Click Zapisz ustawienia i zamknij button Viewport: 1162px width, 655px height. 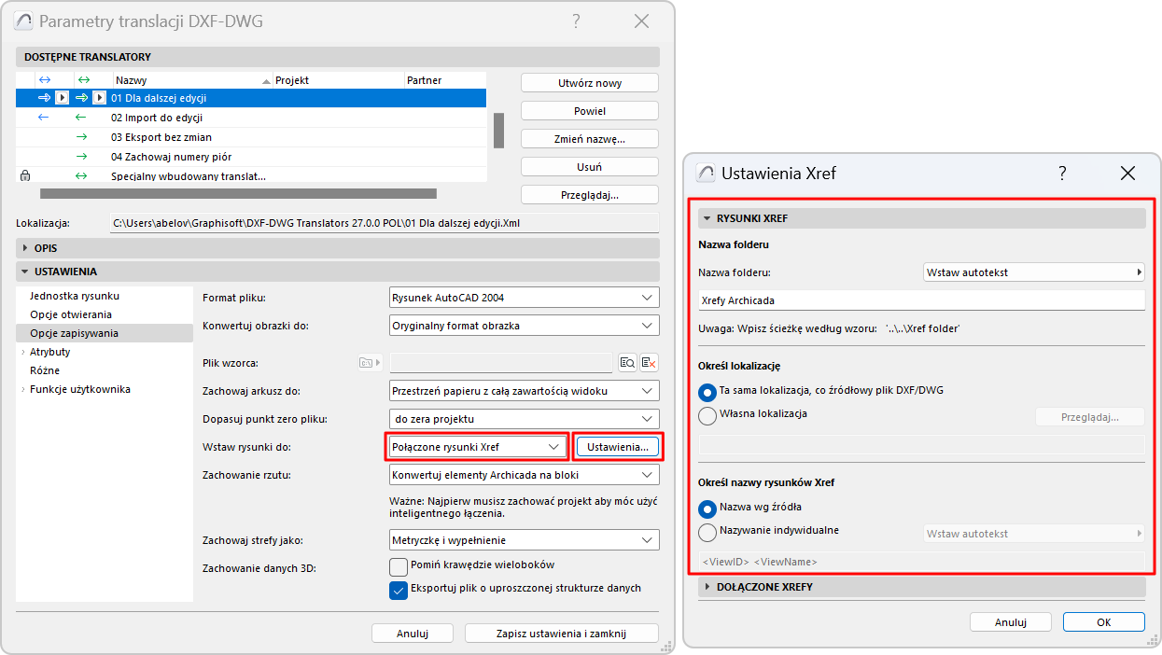(562, 633)
